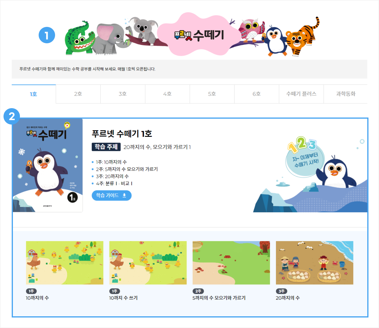The width and height of the screenshot is (379, 328).
Task: Click the blue number 2 annotation badge
Action: pos(12,117)
